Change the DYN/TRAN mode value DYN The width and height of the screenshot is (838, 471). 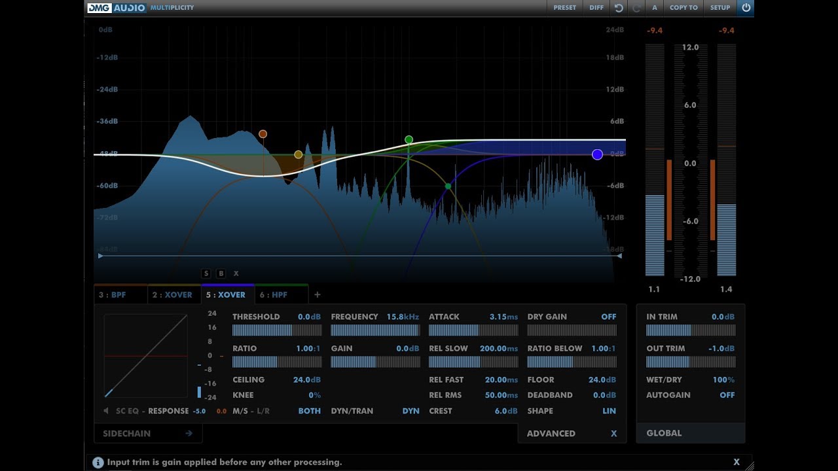coord(410,411)
